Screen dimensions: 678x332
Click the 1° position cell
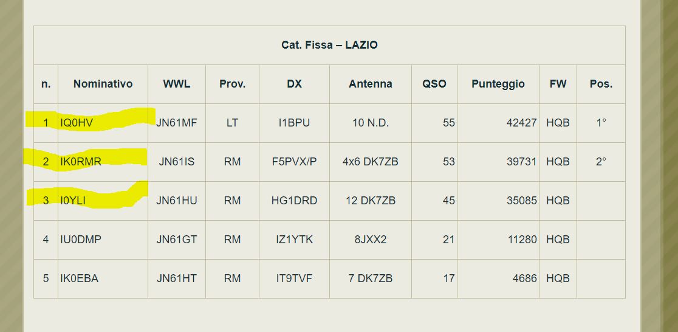click(x=601, y=123)
